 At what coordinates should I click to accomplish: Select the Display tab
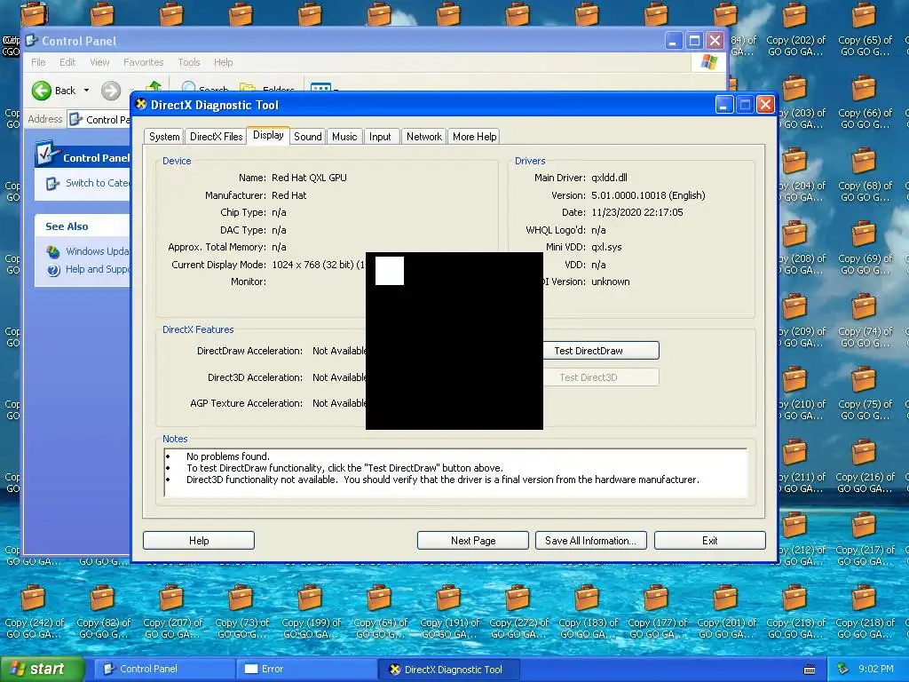point(268,135)
